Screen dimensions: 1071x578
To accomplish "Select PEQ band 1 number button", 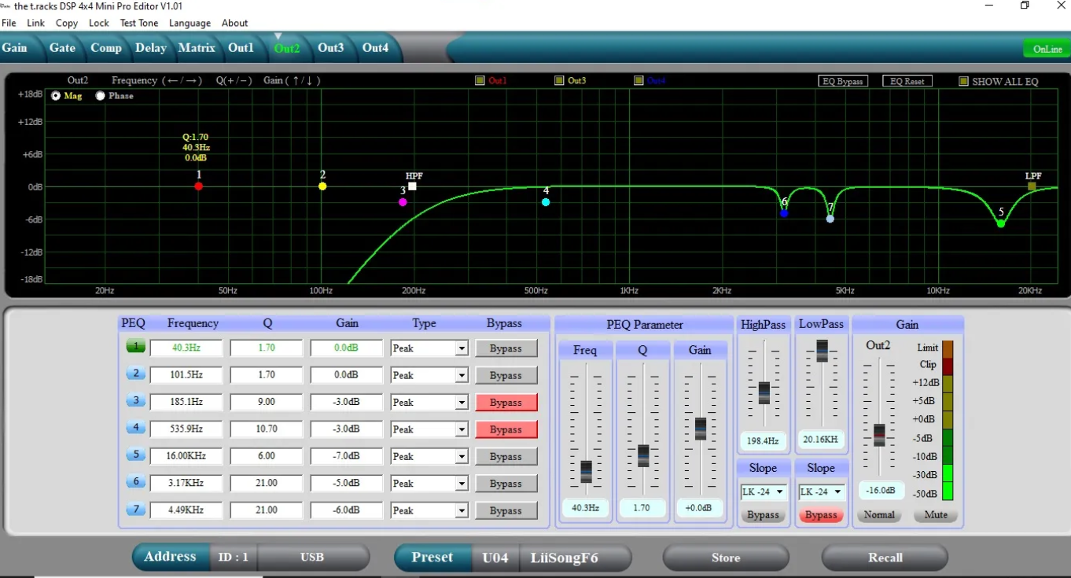I will (x=136, y=347).
